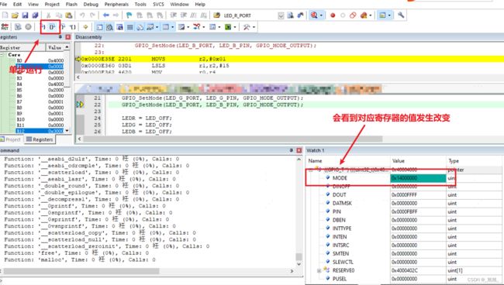Collapse the GPIO_T pointer watch entry
Screen dimensions: 504x285
(x=311, y=170)
